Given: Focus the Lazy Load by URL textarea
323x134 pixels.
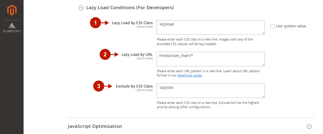Looking at the screenshot, I should tap(211, 59).
